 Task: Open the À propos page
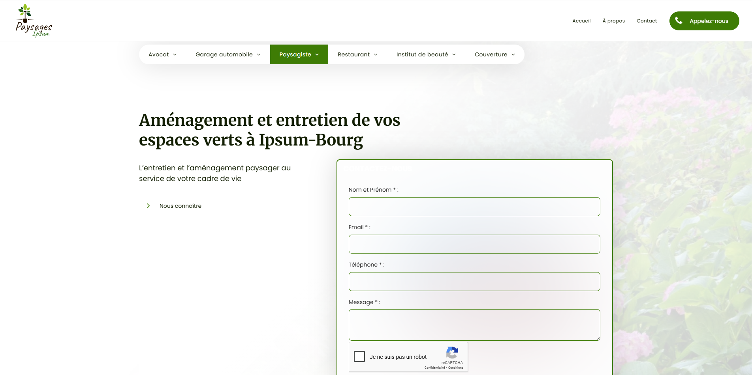613,21
